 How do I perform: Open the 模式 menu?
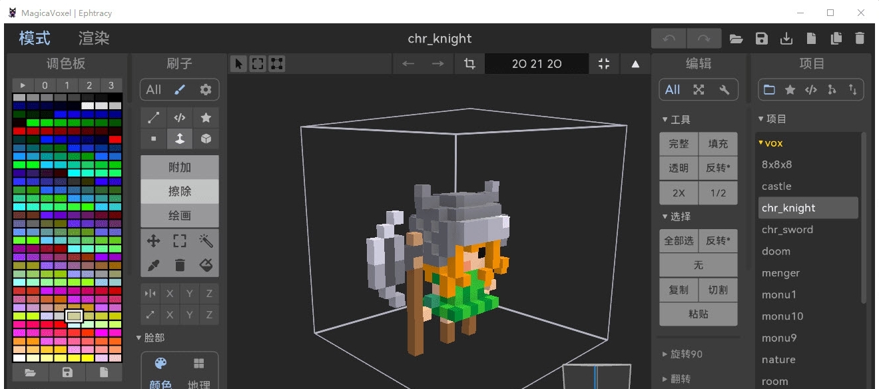coord(33,38)
